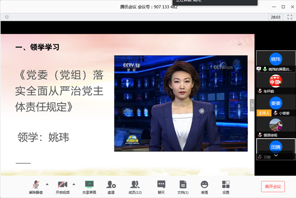The height and width of the screenshot is (198, 296).
Task: Collapse participant sidebar with arrow handle
Action: click(252, 105)
